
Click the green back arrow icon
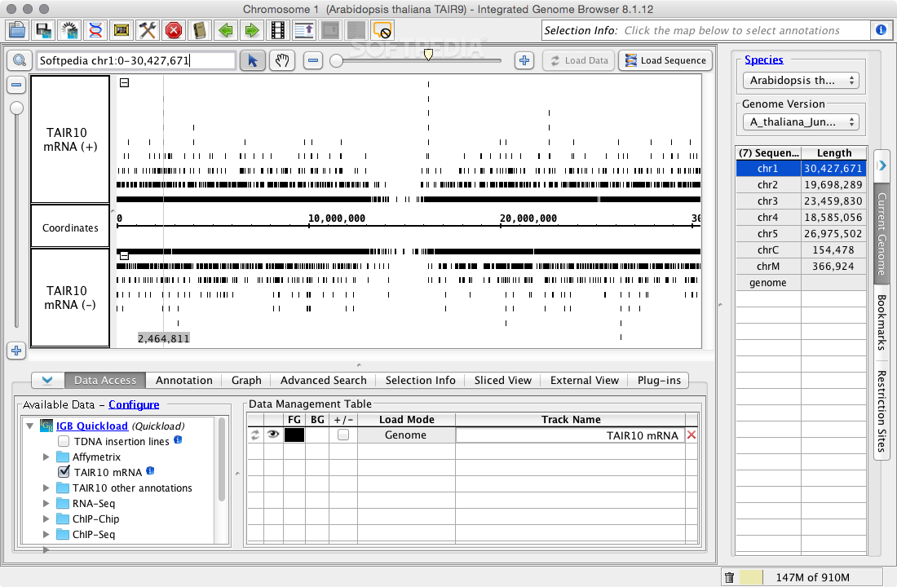(x=226, y=31)
